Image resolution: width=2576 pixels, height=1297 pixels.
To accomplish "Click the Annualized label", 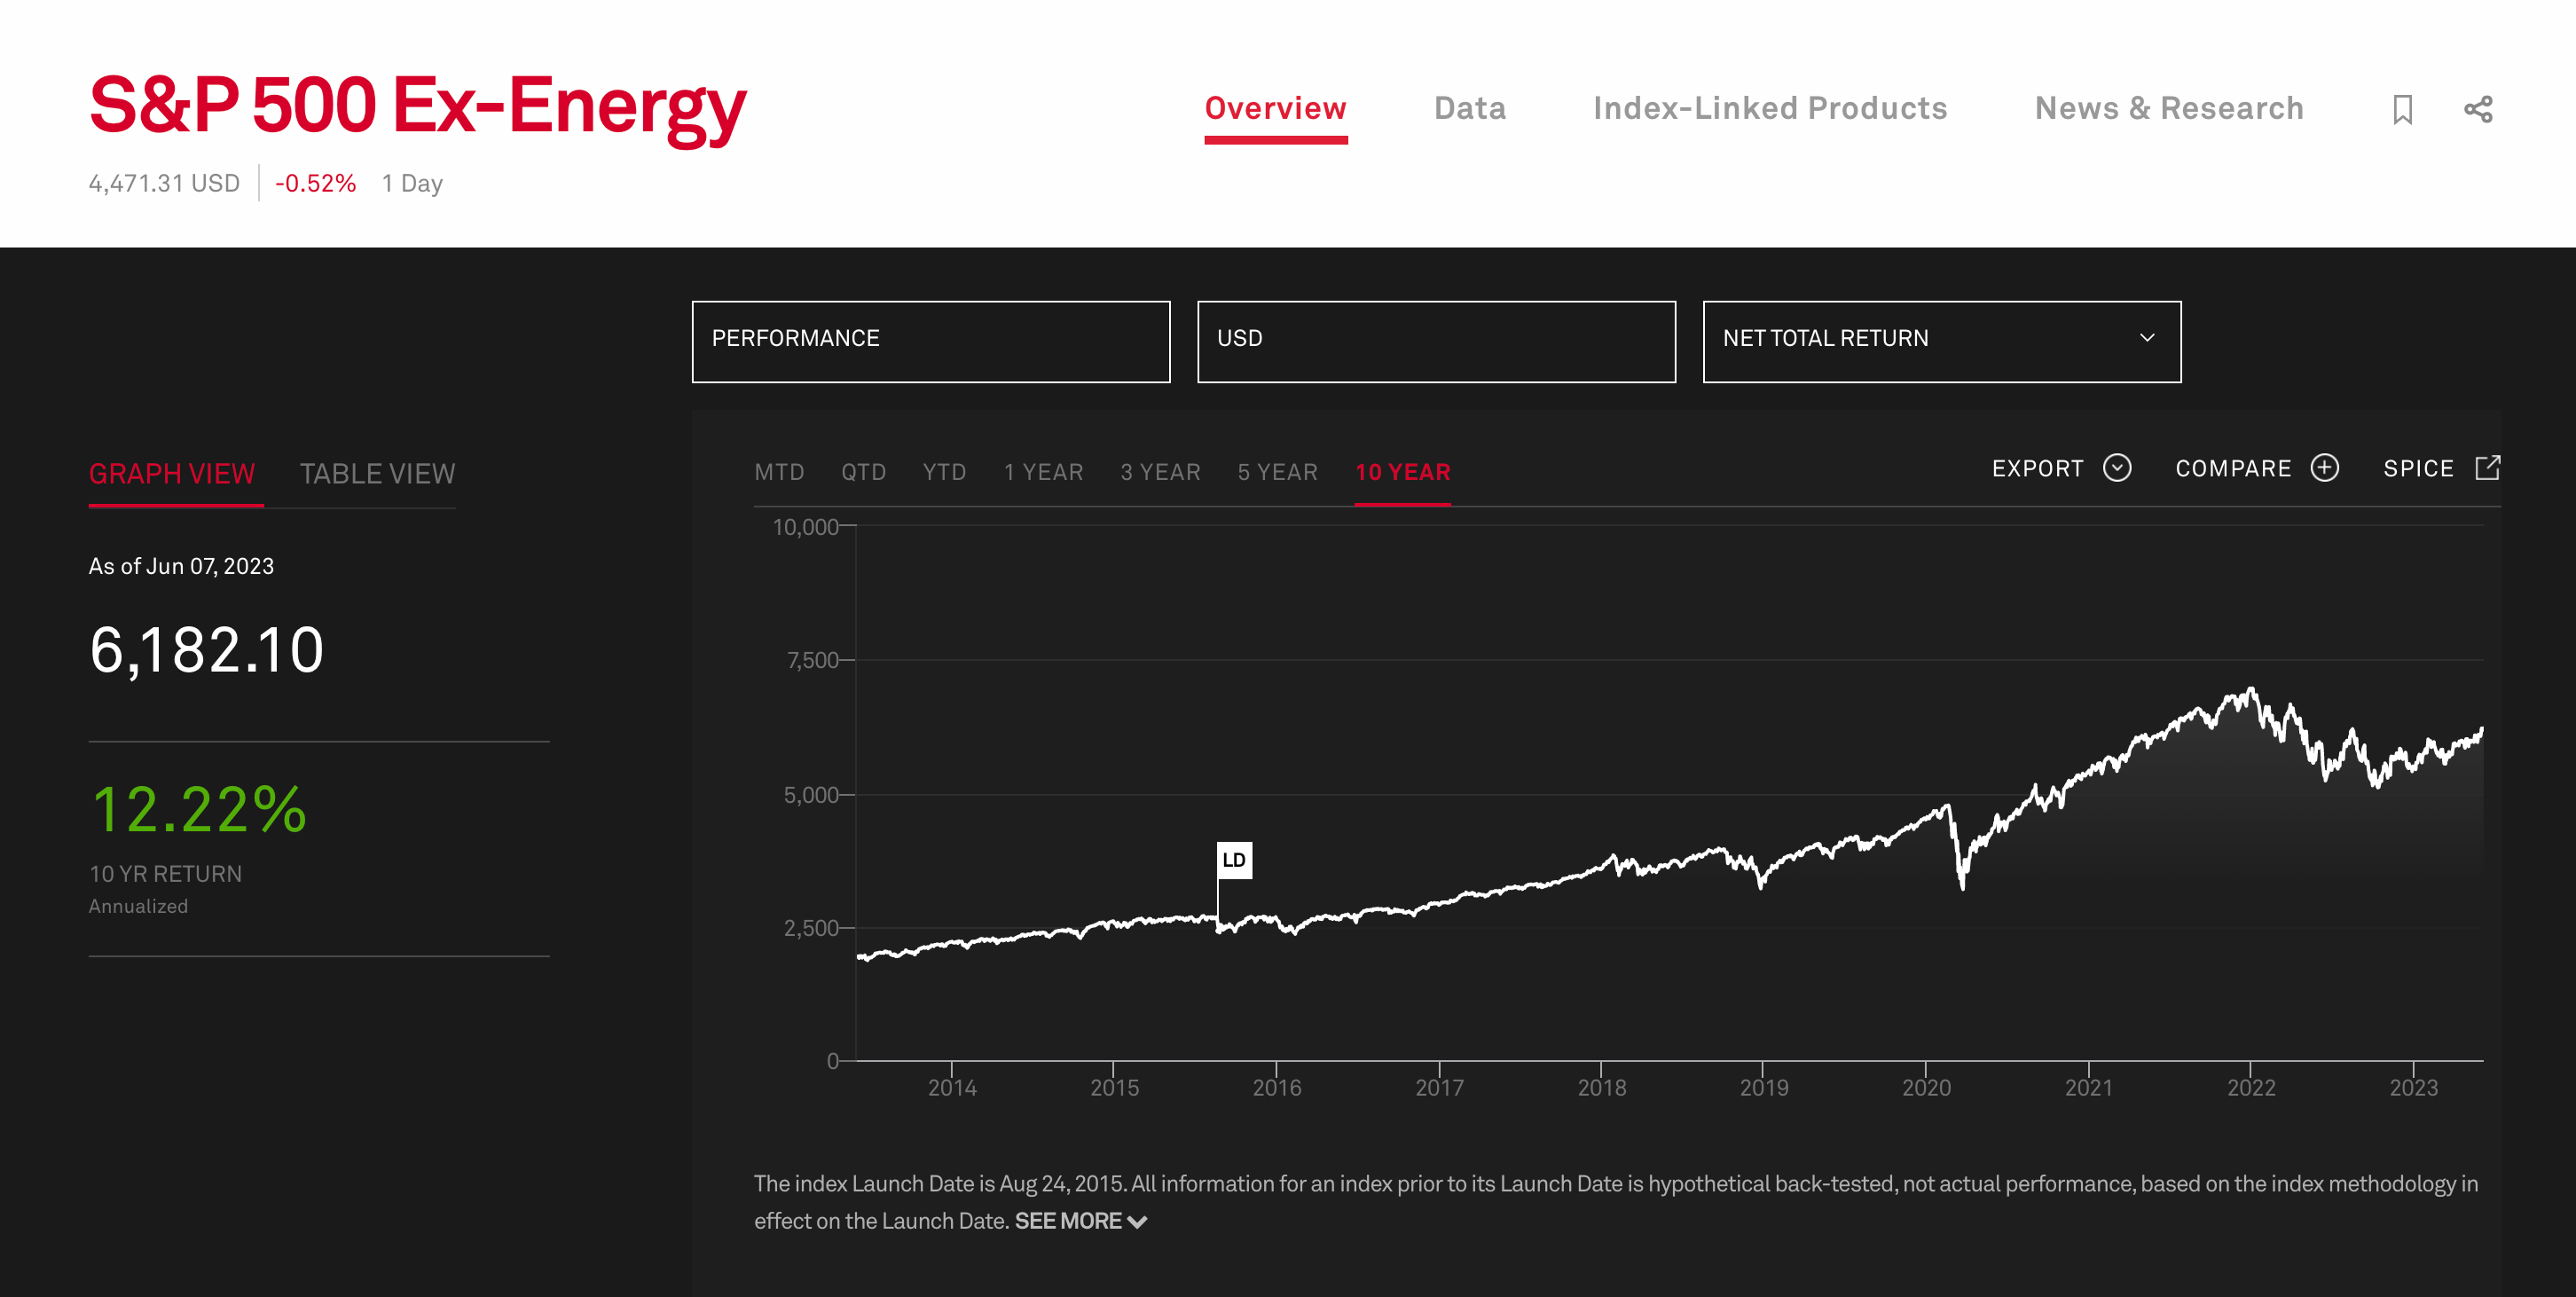I will click(138, 906).
